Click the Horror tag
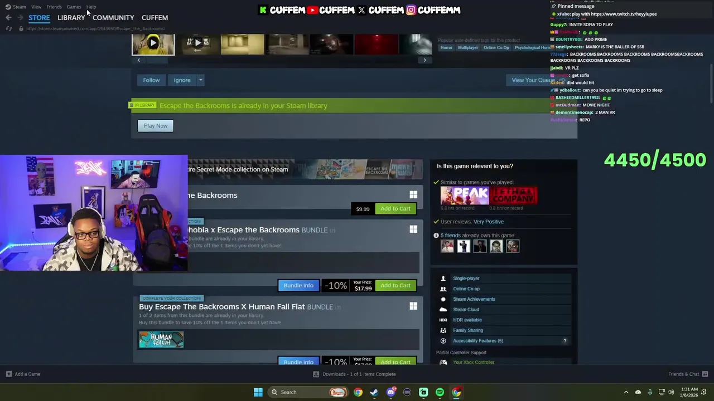 446,48
